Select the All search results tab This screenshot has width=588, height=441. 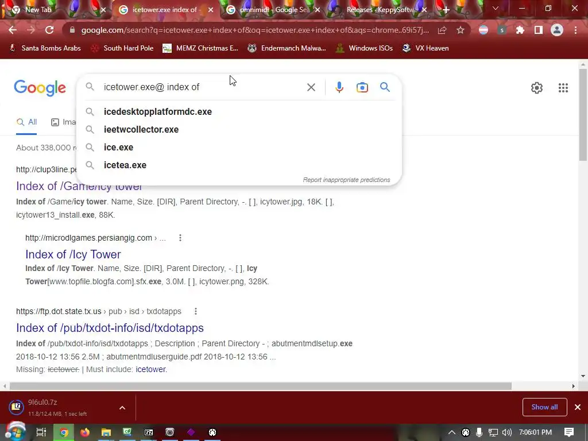(x=26, y=122)
